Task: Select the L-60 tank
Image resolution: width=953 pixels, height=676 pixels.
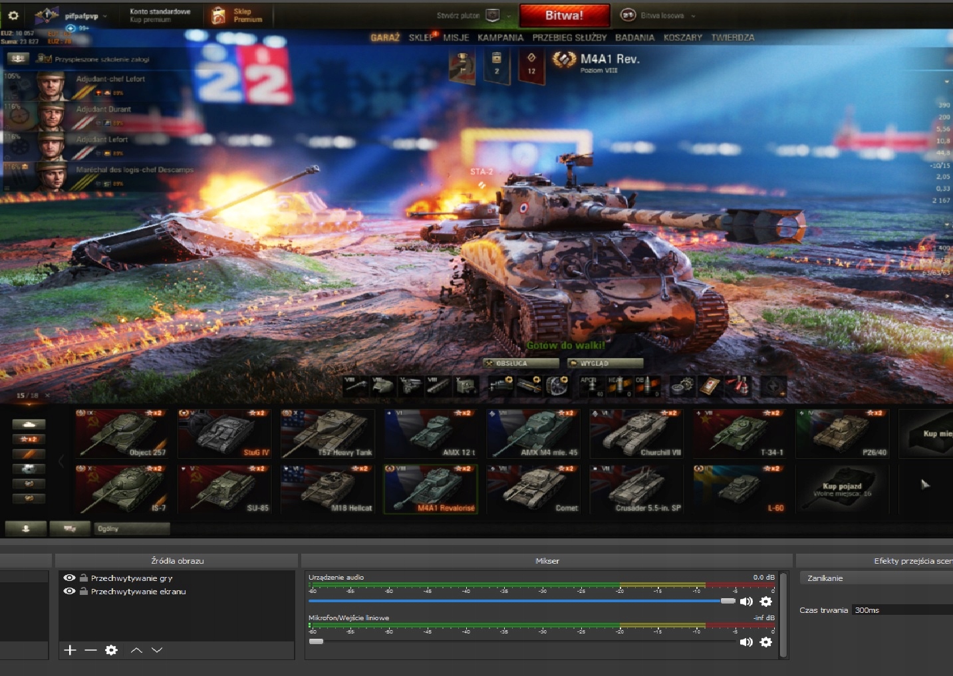Action: 740,489
